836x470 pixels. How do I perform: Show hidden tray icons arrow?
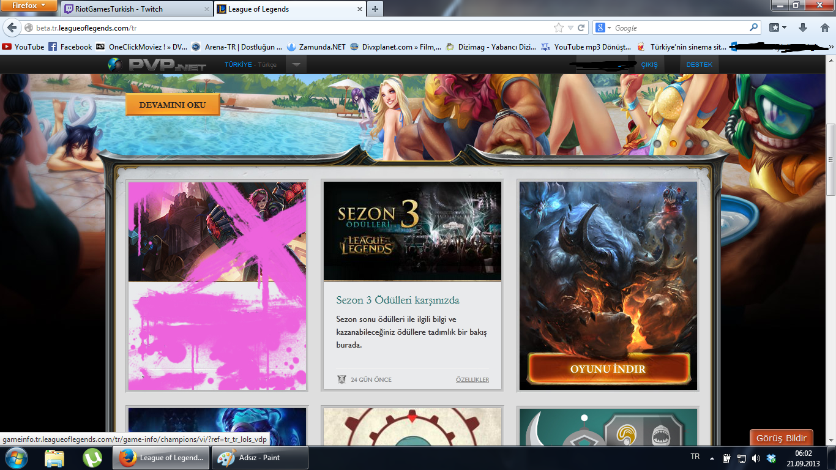point(712,458)
